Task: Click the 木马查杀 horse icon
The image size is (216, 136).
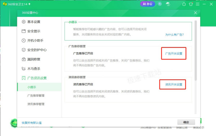Action: 23,69
